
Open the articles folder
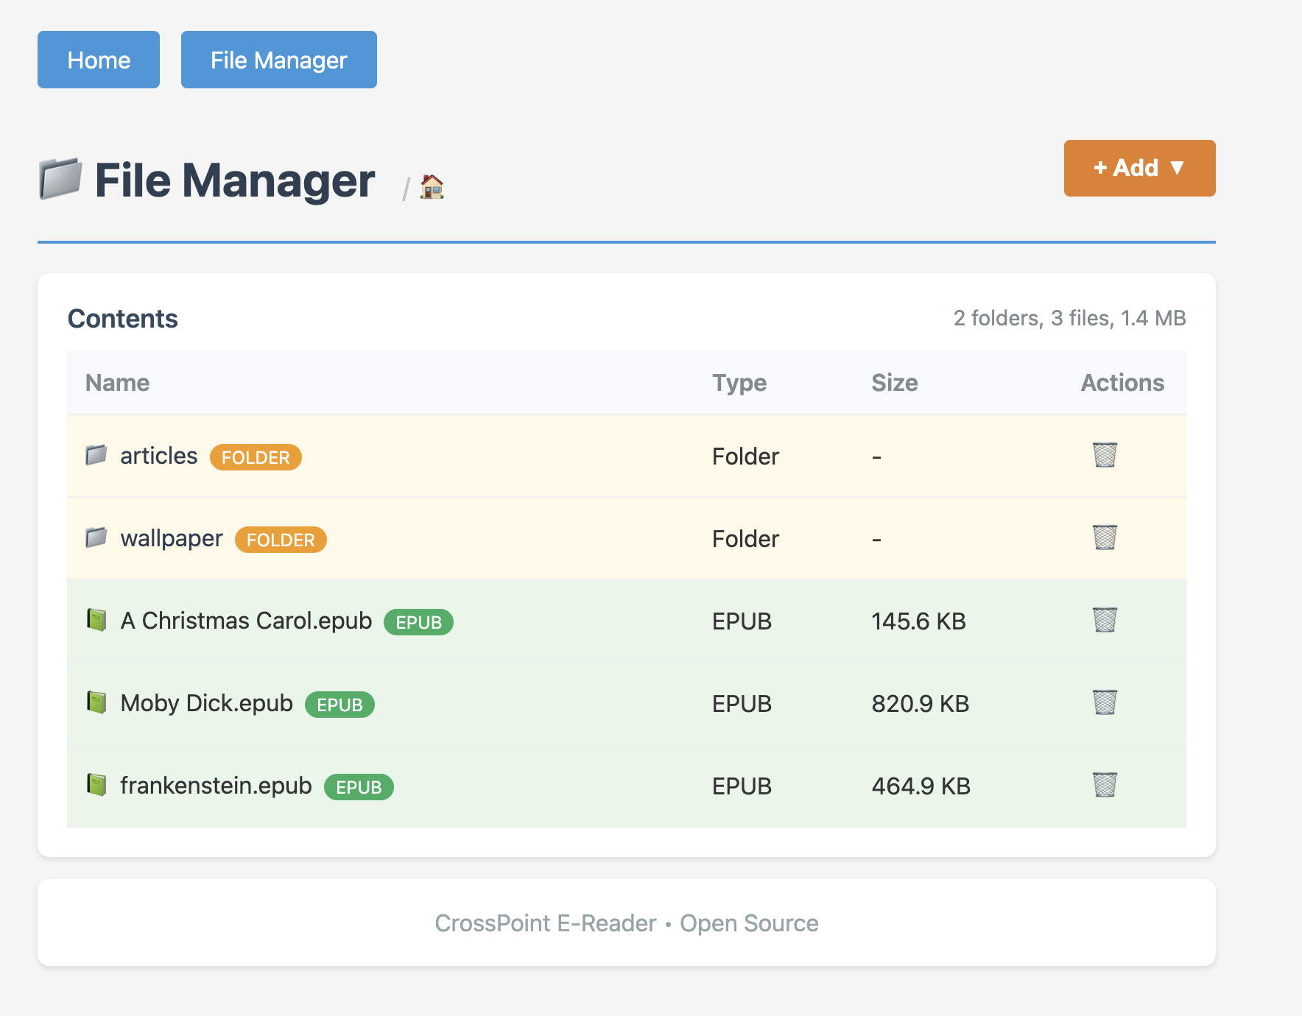[159, 456]
